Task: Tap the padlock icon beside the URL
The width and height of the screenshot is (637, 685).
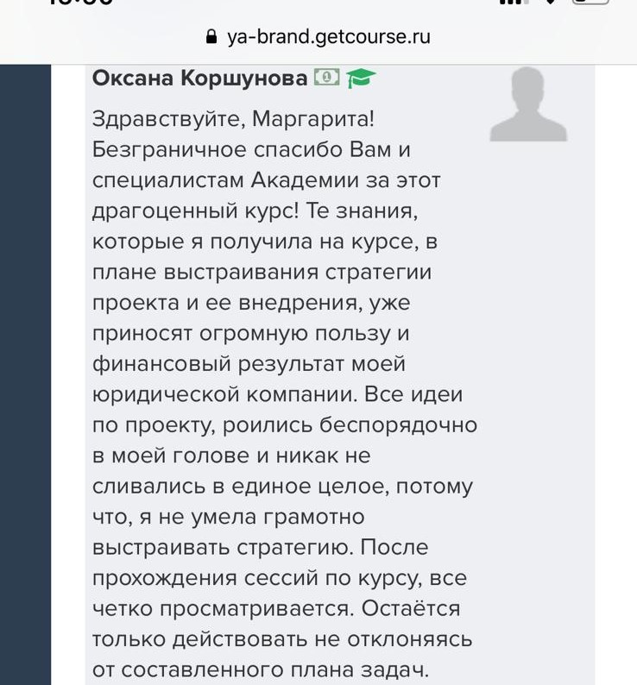Action: click(x=211, y=37)
